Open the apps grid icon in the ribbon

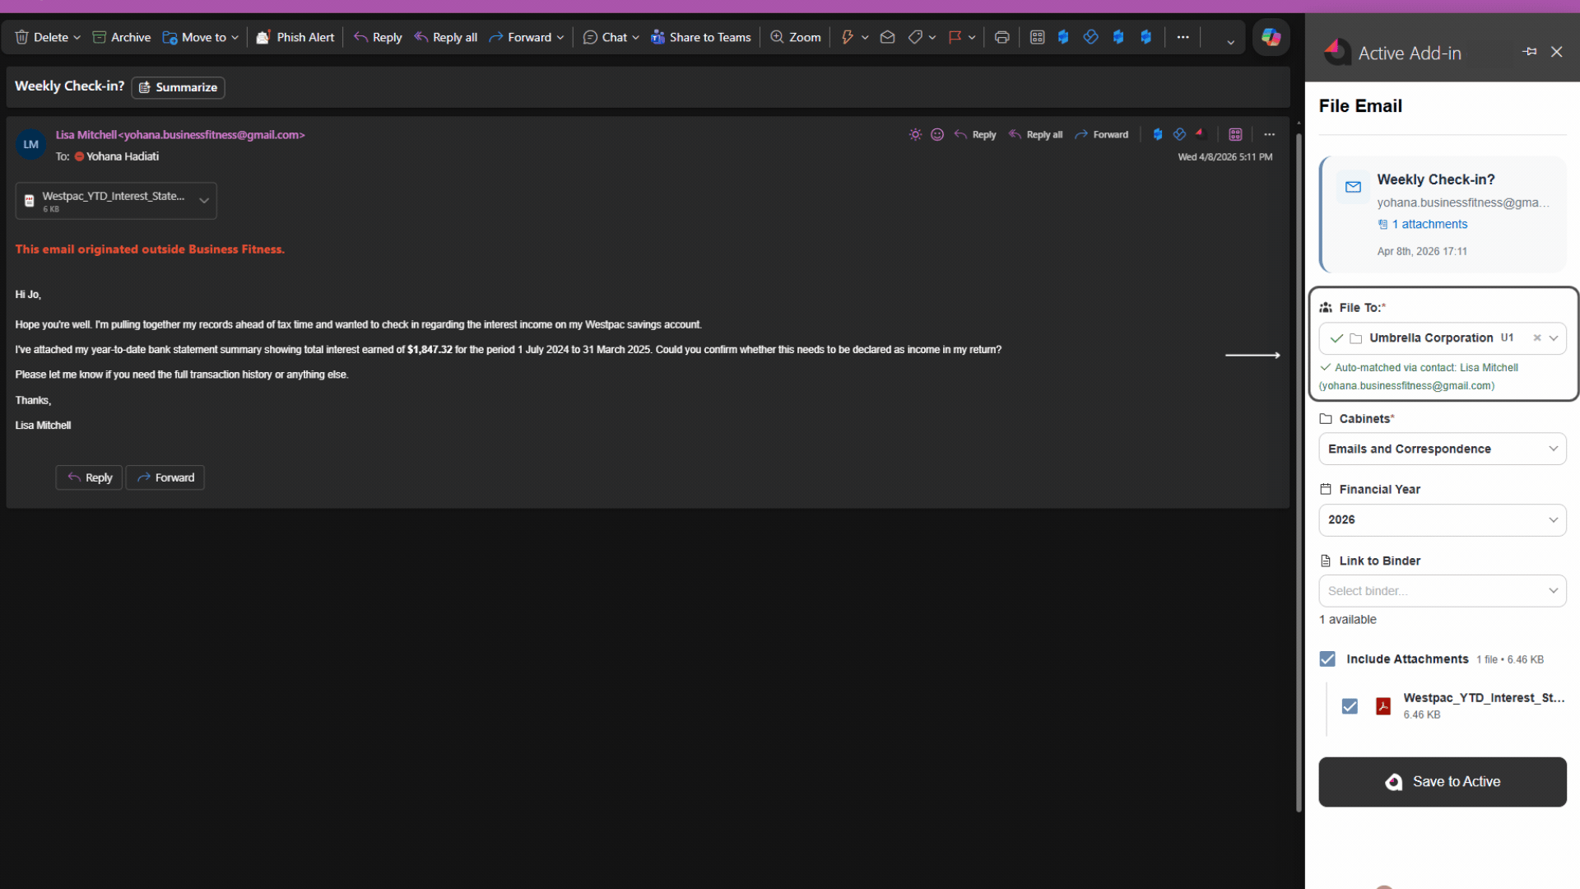coord(1037,37)
